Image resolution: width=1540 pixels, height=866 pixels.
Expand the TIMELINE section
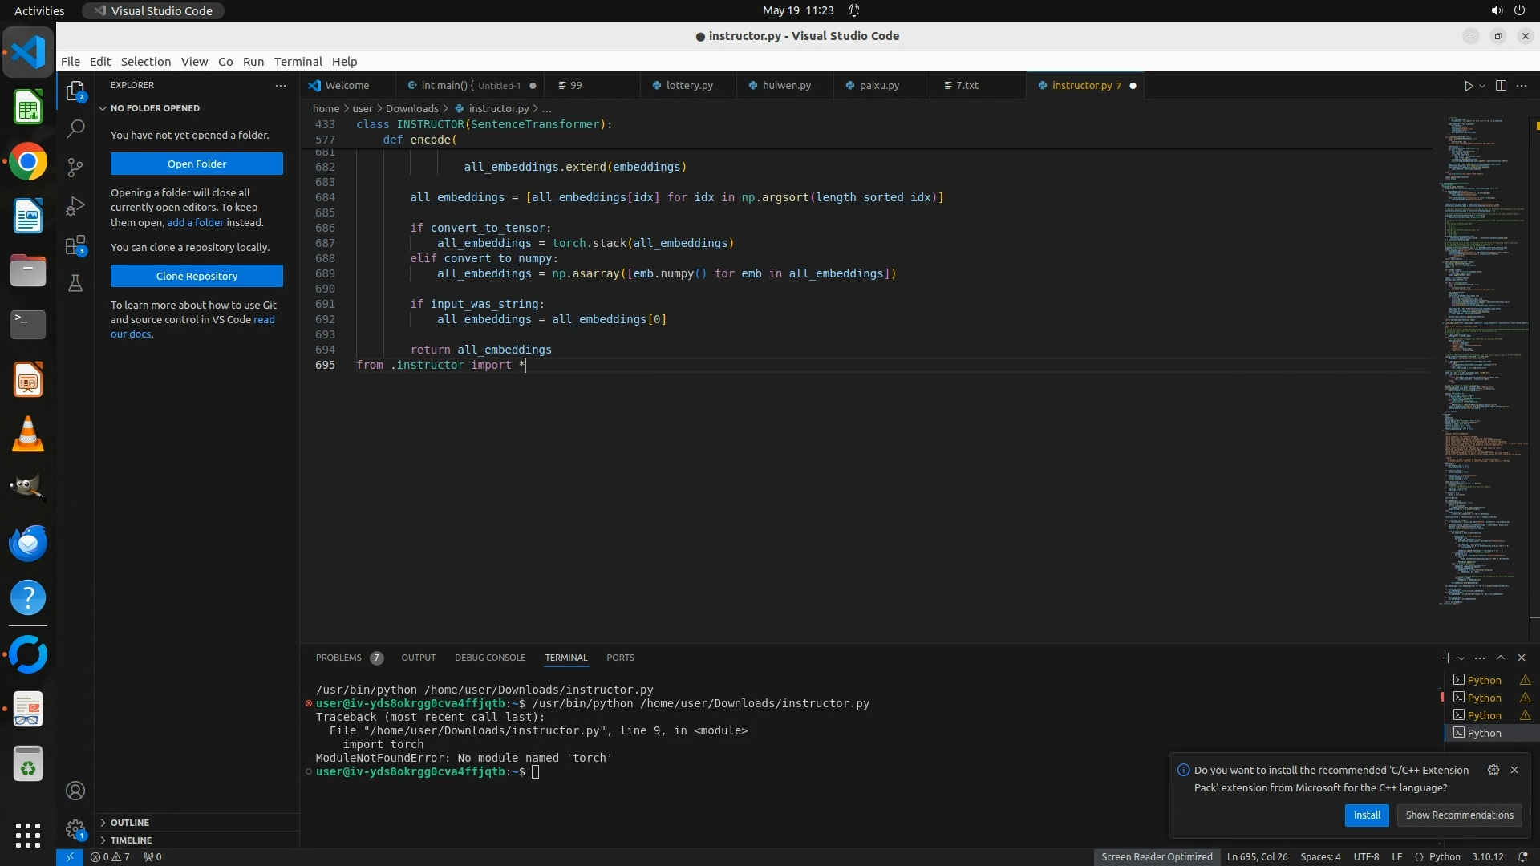[x=131, y=840]
